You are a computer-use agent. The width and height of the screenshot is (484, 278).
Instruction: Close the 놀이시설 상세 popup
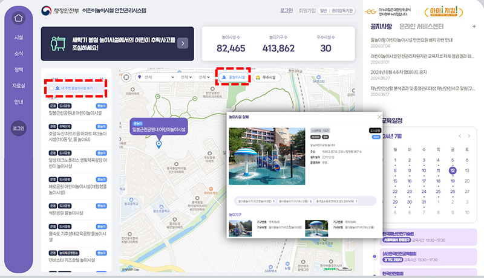pos(379,117)
